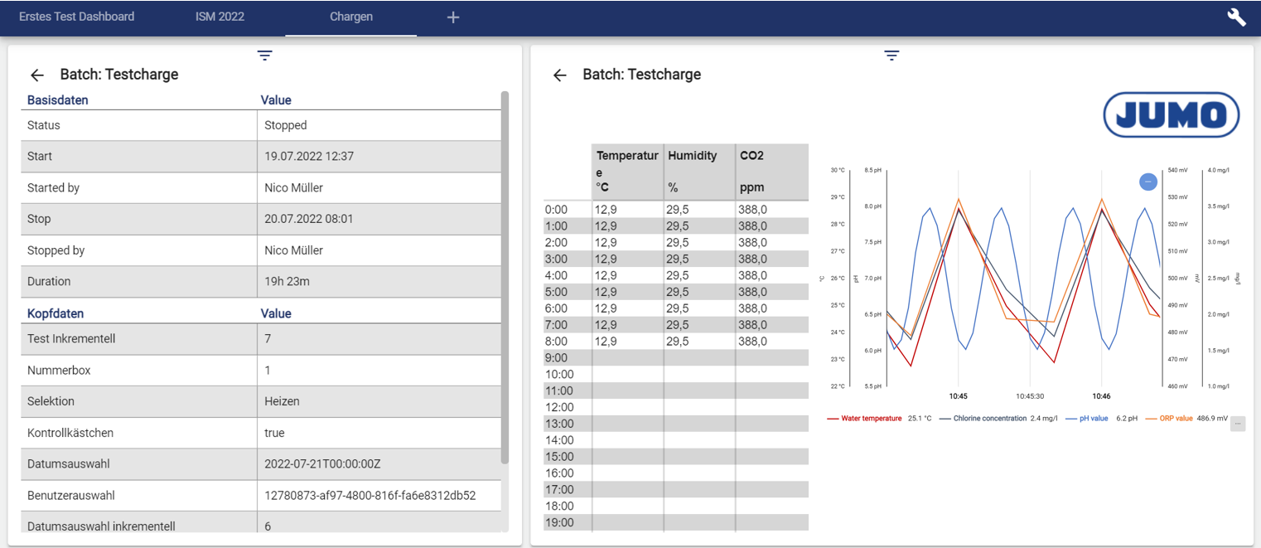1261x548 pixels.
Task: Click the orange ORP value legend entry
Action: (1175, 419)
